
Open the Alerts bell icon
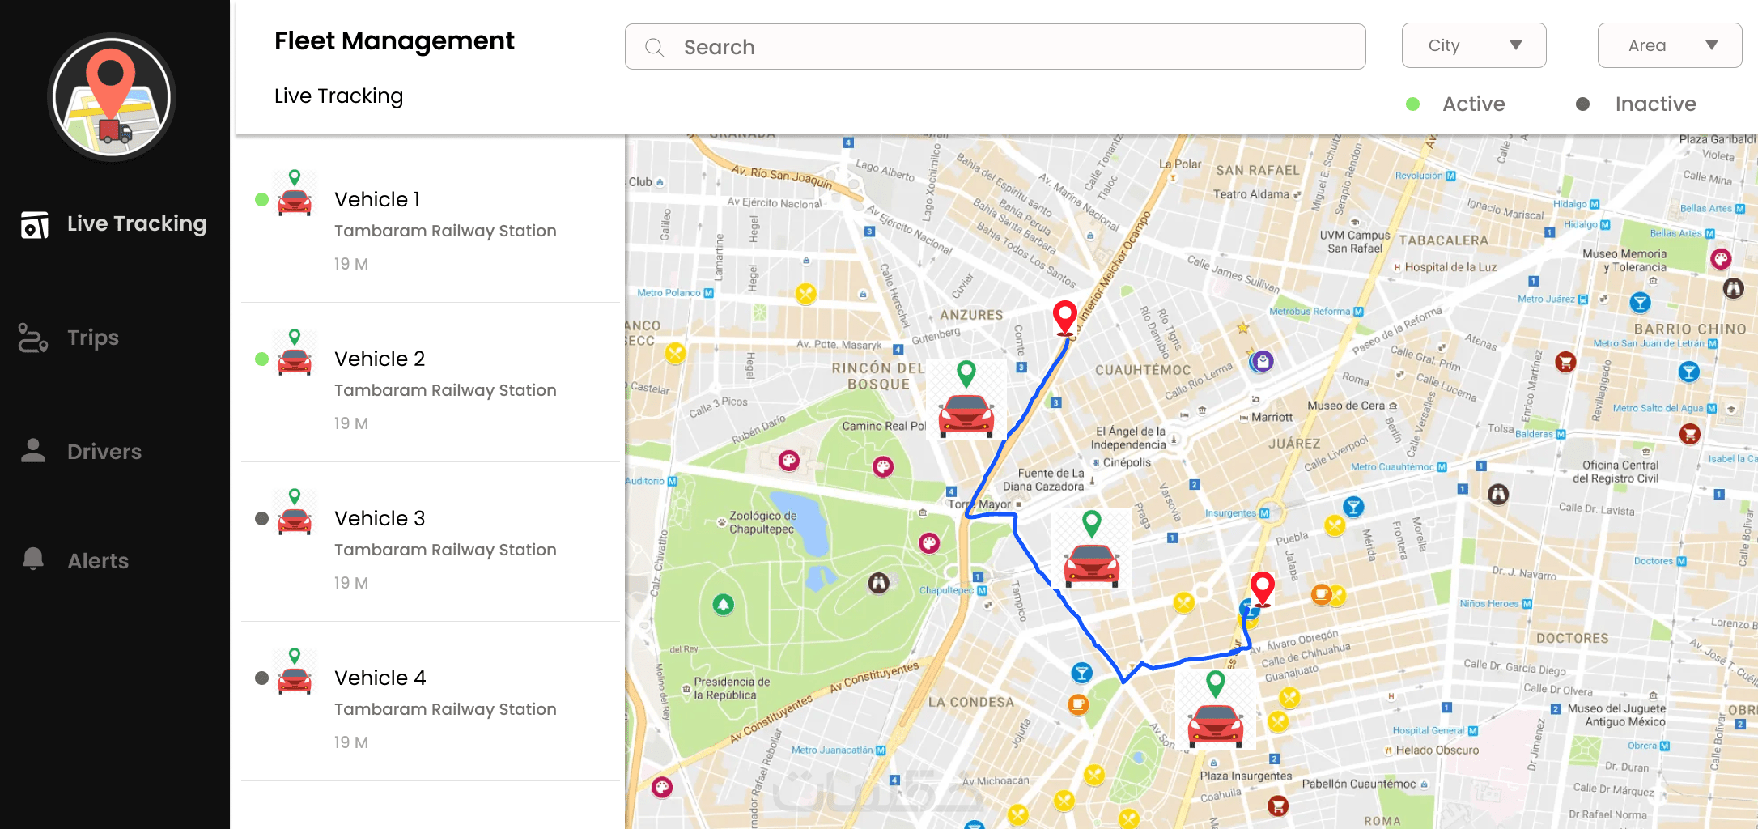[x=33, y=559]
